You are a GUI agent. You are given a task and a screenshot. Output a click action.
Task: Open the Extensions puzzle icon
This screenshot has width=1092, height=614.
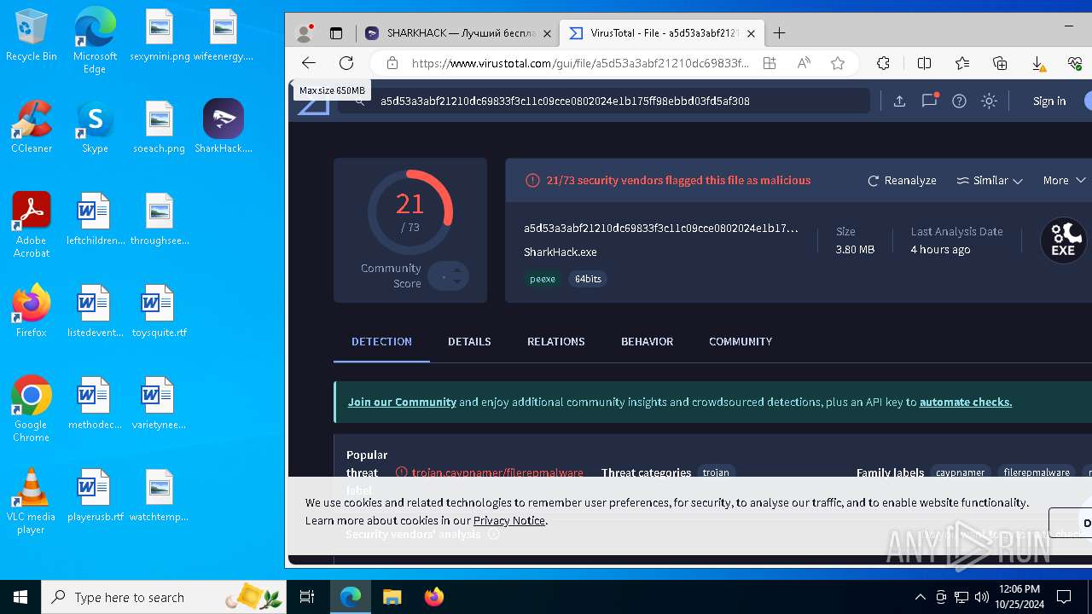coord(884,63)
